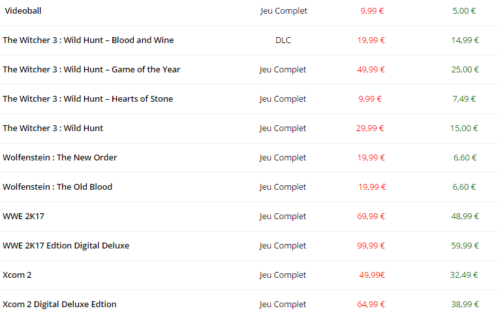Click Jeu Complet label in Videoball row
The image size is (498, 315).
283,10
